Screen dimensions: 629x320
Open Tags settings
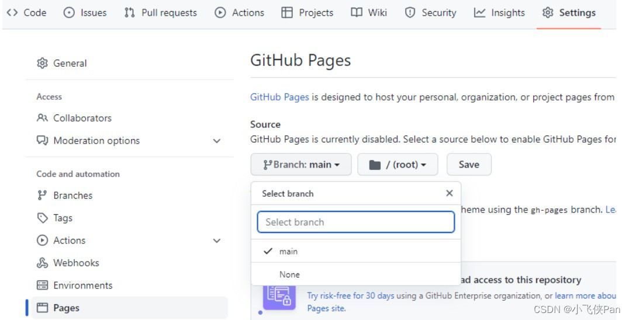[54, 218]
